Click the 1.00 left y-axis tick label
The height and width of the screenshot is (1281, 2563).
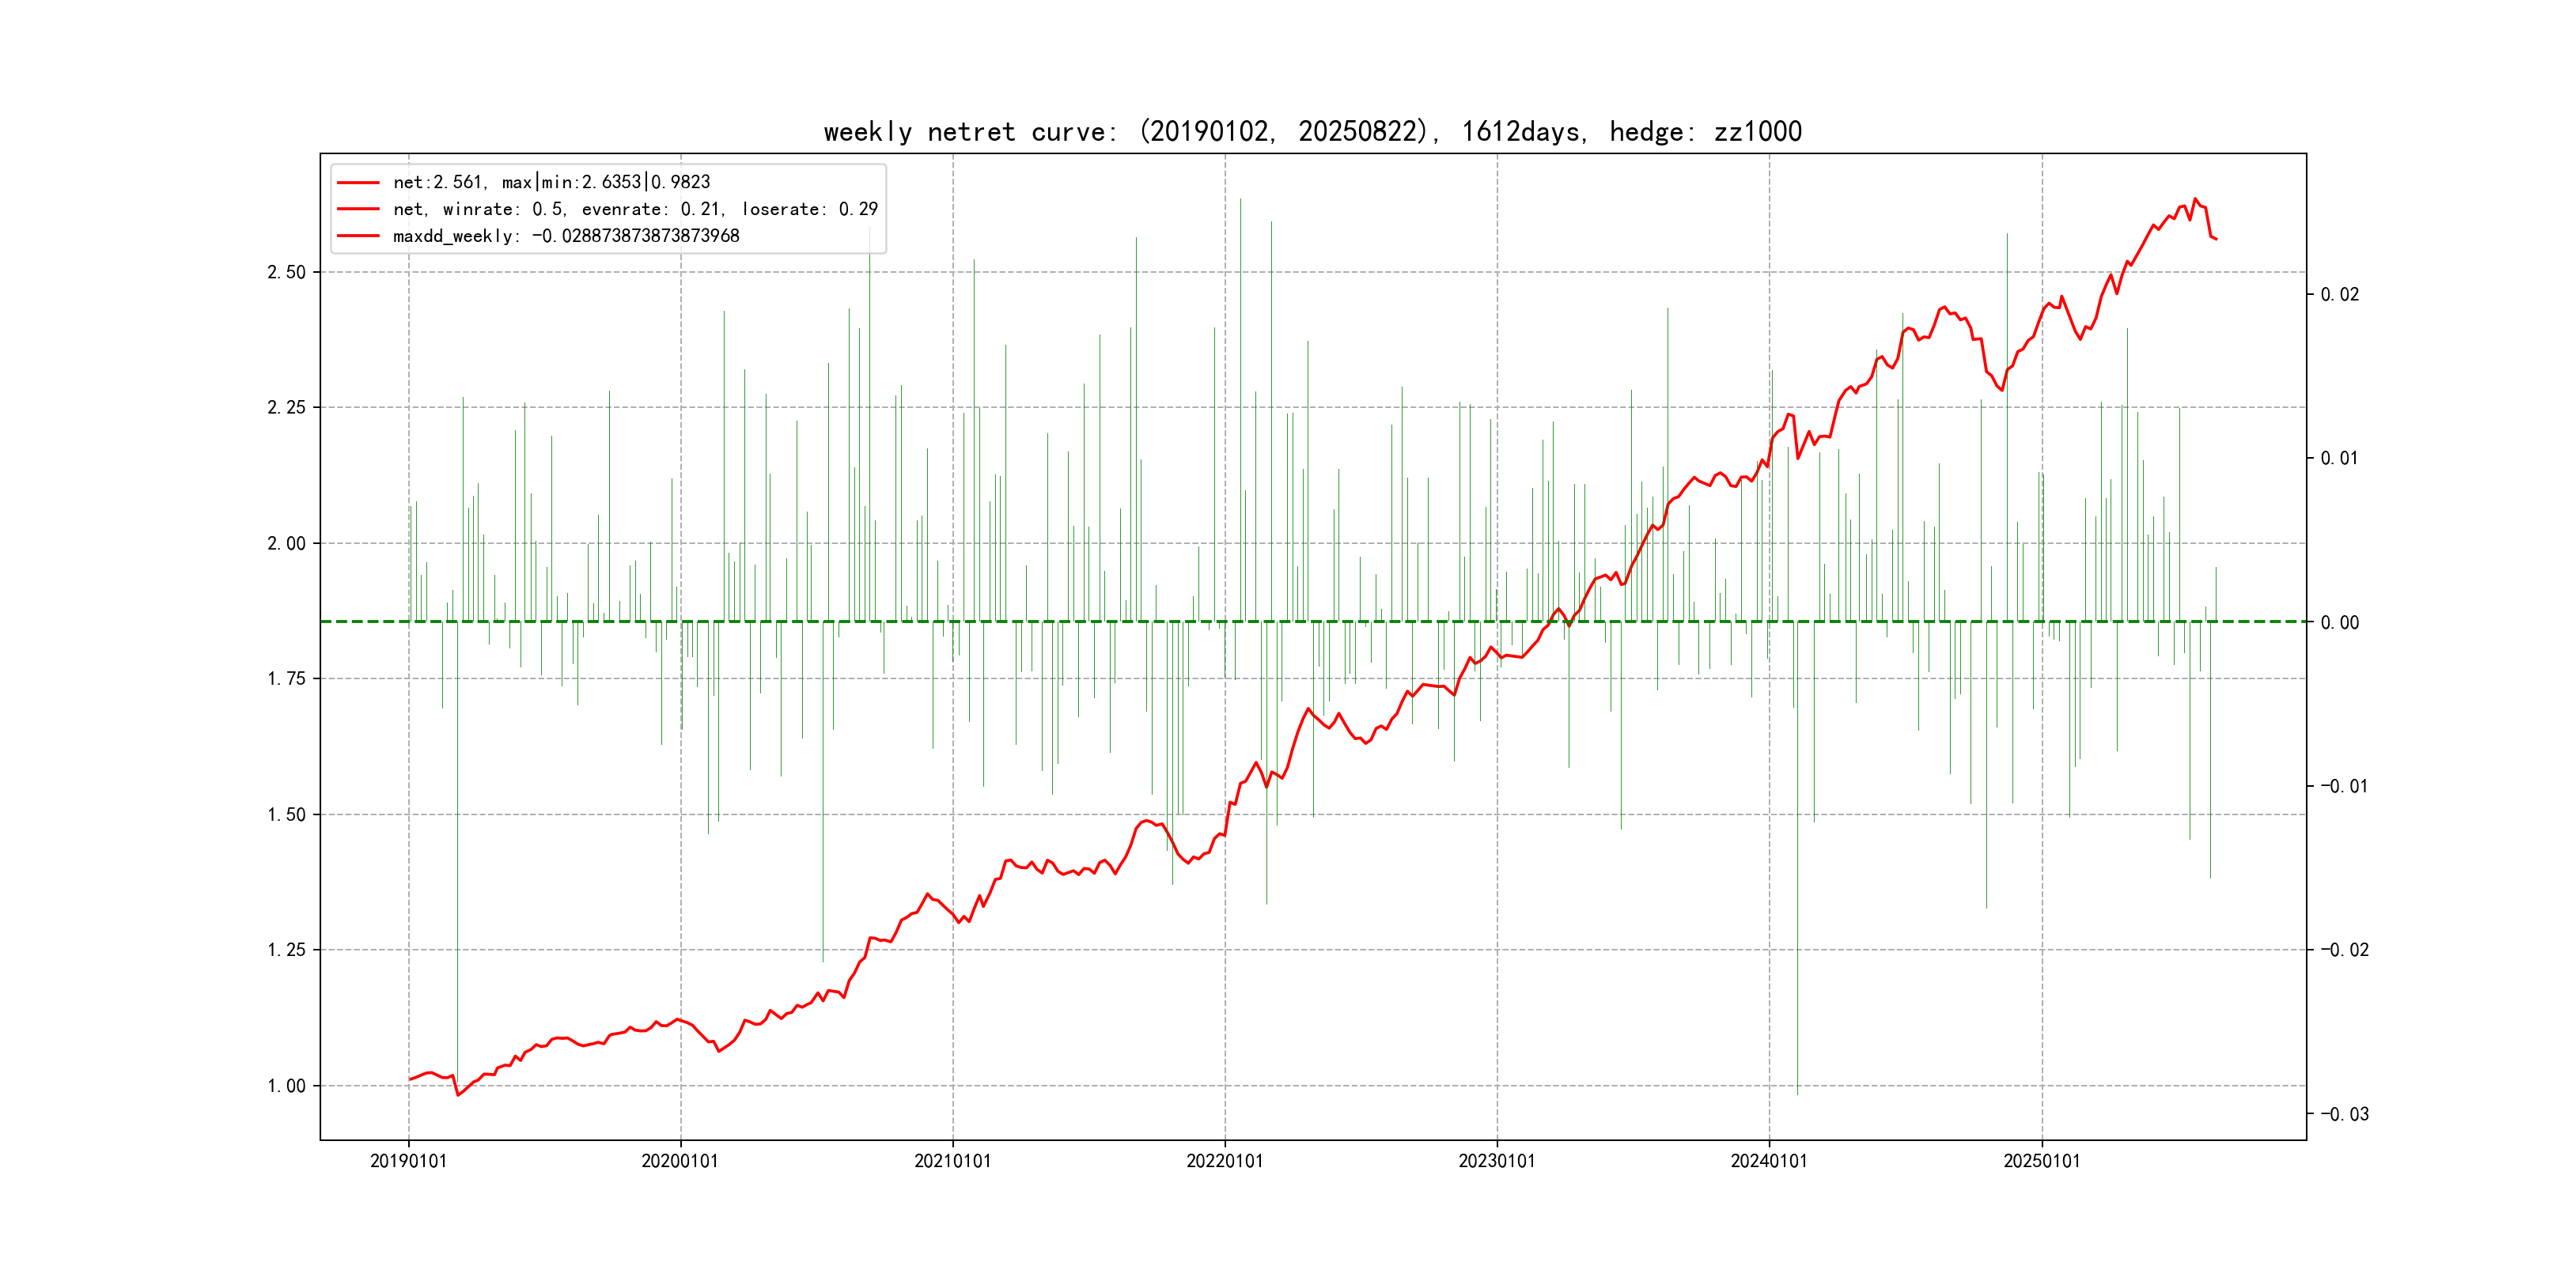tap(286, 1086)
